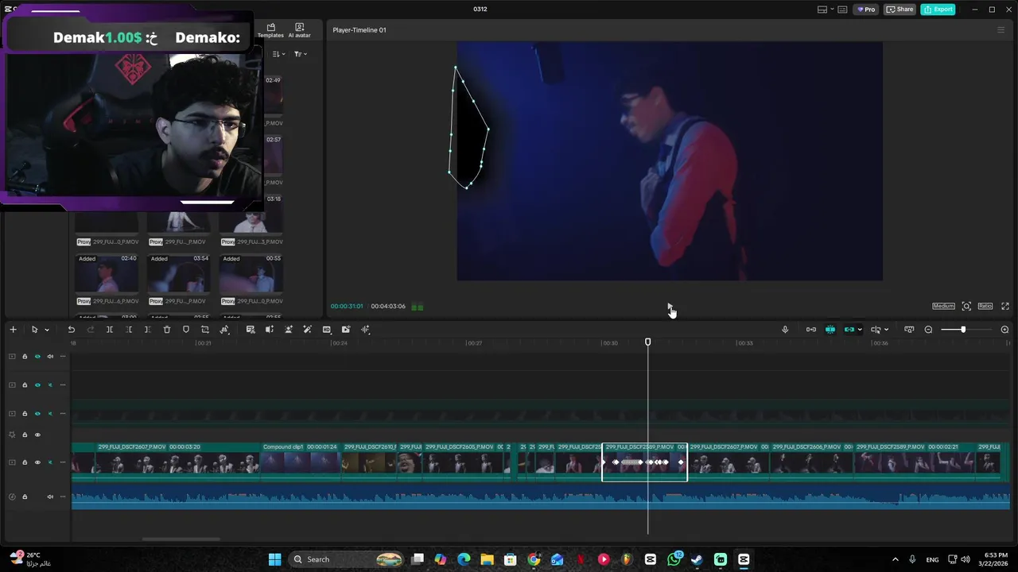Open WhatsApp from the taskbar
Viewport: 1018px width, 572px height.
(x=674, y=559)
